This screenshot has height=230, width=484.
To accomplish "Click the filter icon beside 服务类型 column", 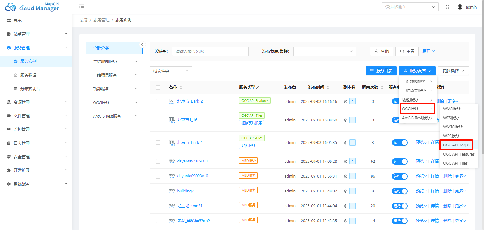I will click(x=258, y=87).
